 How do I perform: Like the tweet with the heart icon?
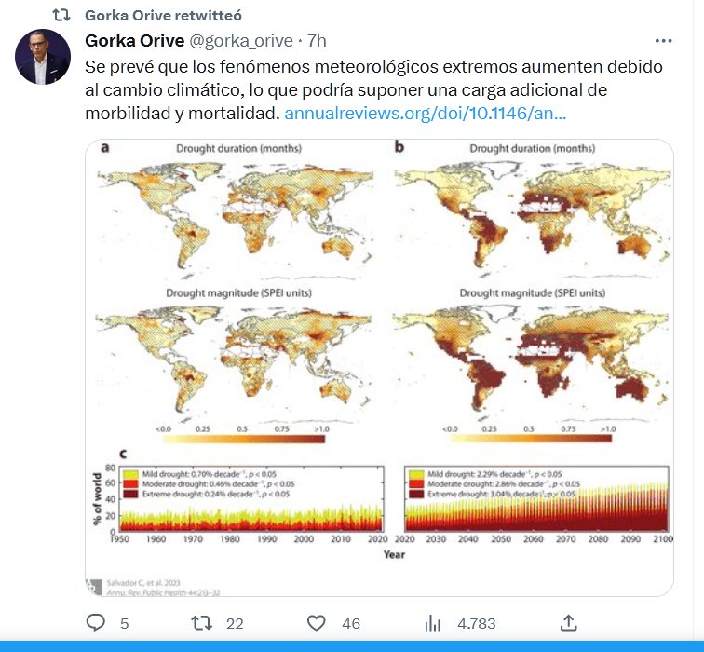(x=317, y=622)
